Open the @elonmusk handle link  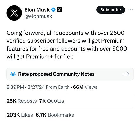coord(38,16)
